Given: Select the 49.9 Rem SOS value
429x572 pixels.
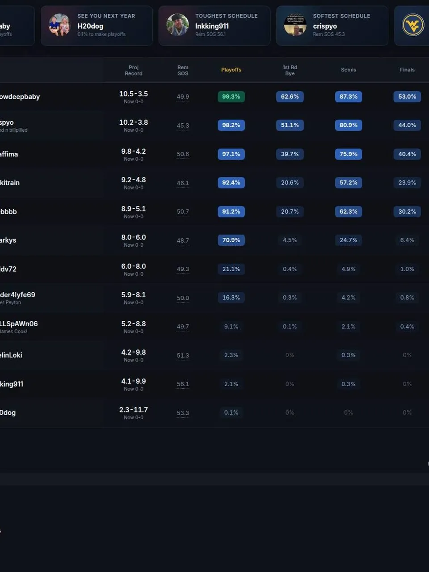Looking at the screenshot, I should tap(183, 97).
